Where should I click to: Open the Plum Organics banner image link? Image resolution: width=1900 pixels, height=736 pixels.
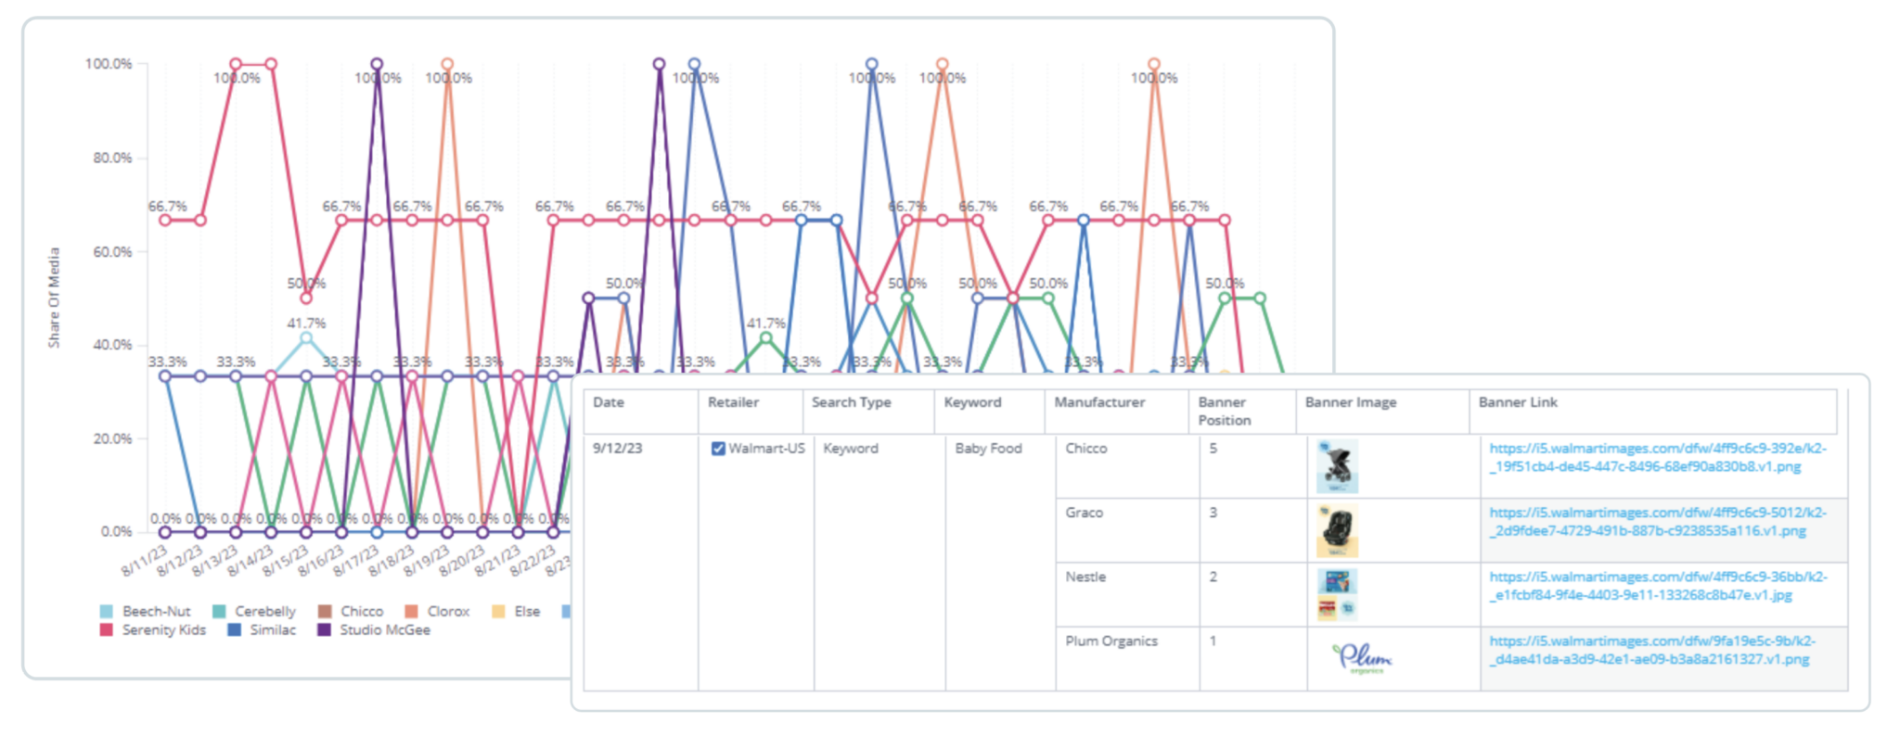click(1651, 650)
